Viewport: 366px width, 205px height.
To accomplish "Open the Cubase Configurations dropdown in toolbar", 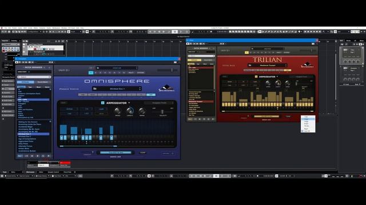I will 34,32.
